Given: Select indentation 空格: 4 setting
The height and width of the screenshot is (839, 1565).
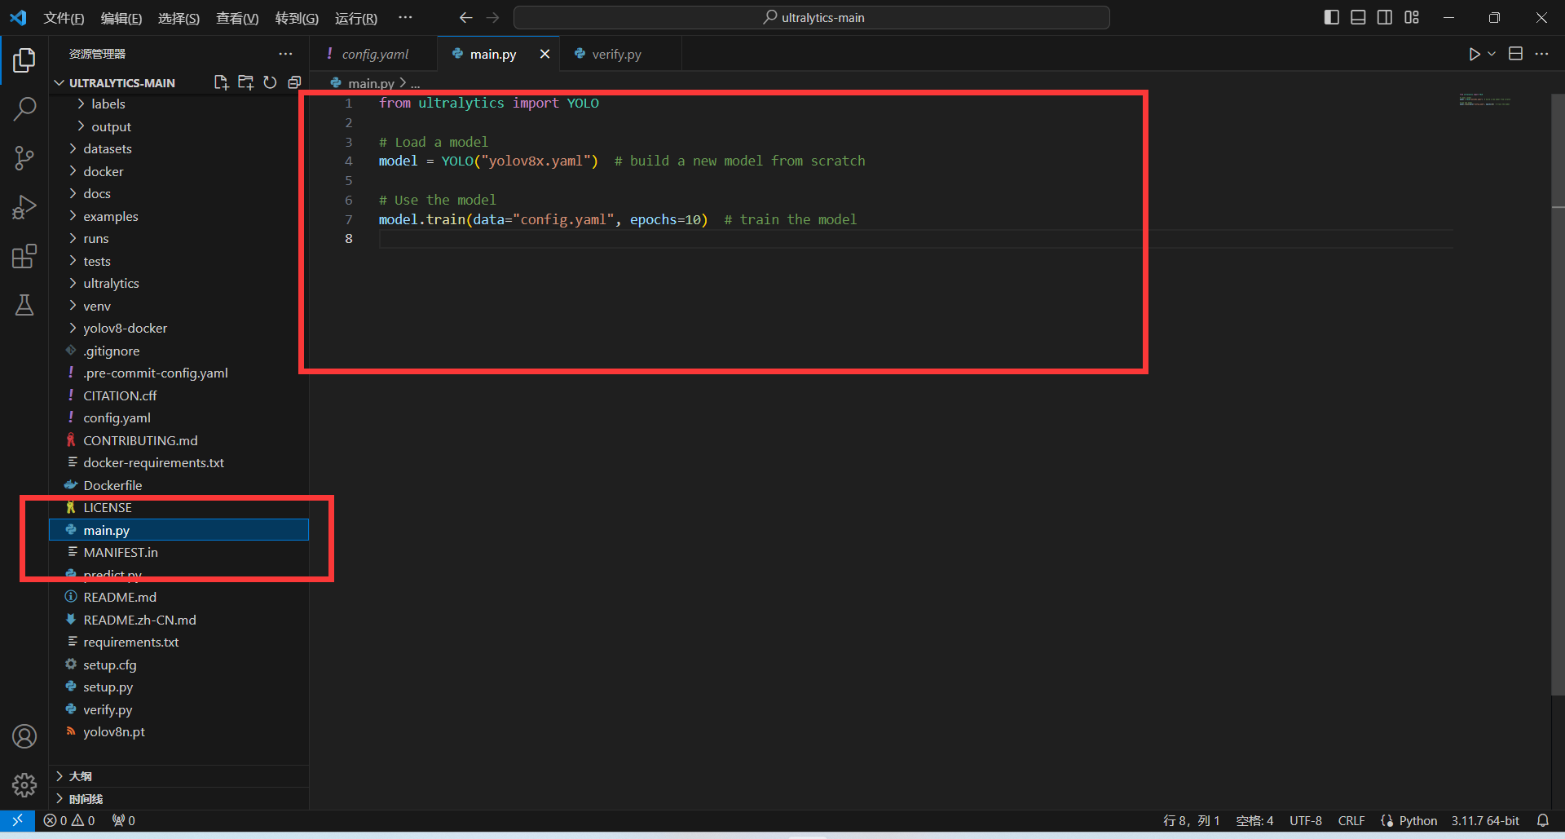Looking at the screenshot, I should [1254, 820].
